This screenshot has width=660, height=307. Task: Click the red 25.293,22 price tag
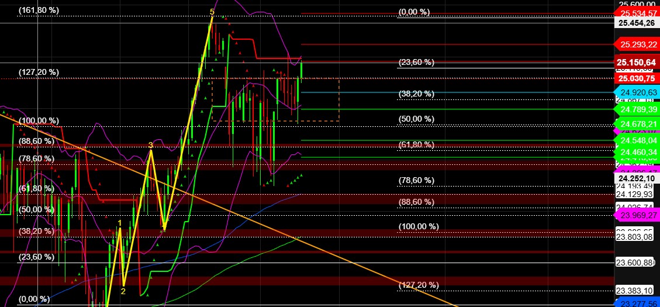click(x=637, y=44)
